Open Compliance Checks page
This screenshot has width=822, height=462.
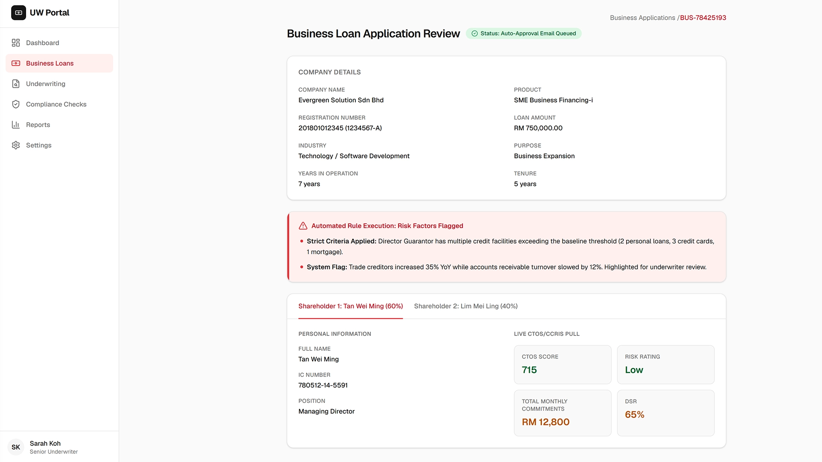tap(60, 104)
